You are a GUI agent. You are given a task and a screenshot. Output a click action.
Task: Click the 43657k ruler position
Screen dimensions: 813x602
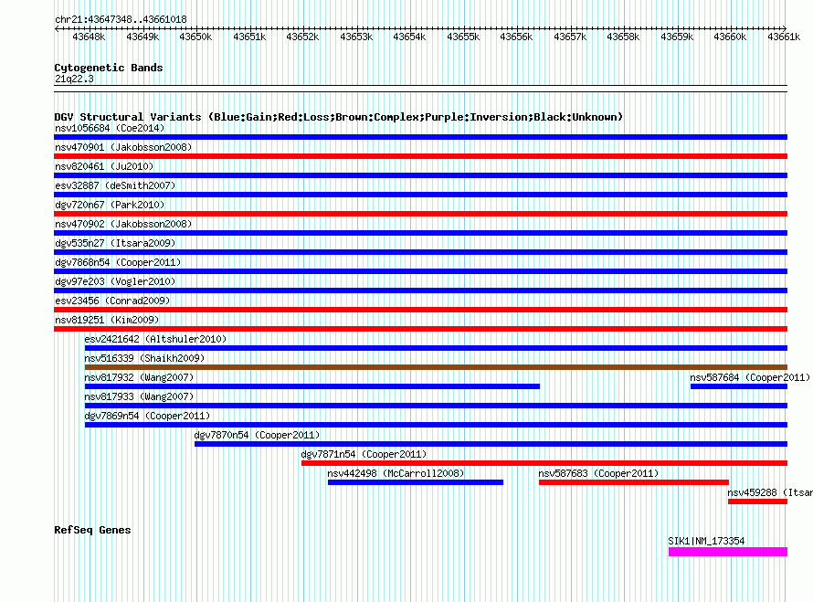pos(570,37)
